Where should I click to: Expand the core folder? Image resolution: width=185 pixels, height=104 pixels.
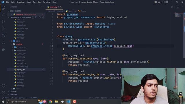[x=18, y=41]
